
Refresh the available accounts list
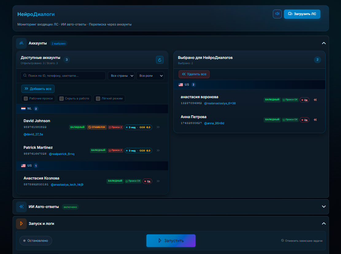(160, 60)
